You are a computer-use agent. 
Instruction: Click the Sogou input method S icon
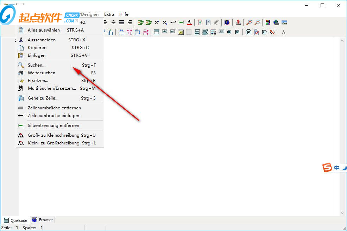pos(327,168)
